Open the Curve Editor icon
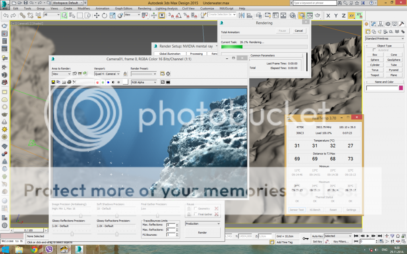Image resolution: width=407 pixels, height=254 pixels. click(x=275, y=15)
